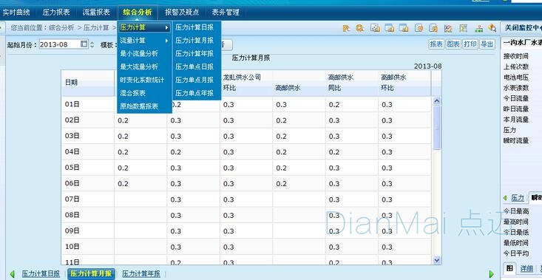This screenshot has width=542, height=280.
Task: Click the green right arrow at bottom right
Action: [x=492, y=274]
